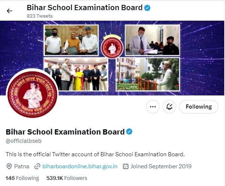Toggle the notification bell for this account

click(x=169, y=107)
